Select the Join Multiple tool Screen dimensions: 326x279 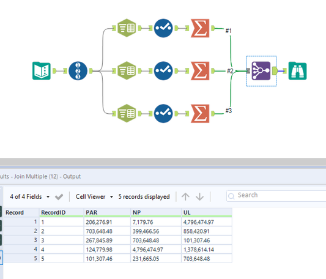(261, 71)
